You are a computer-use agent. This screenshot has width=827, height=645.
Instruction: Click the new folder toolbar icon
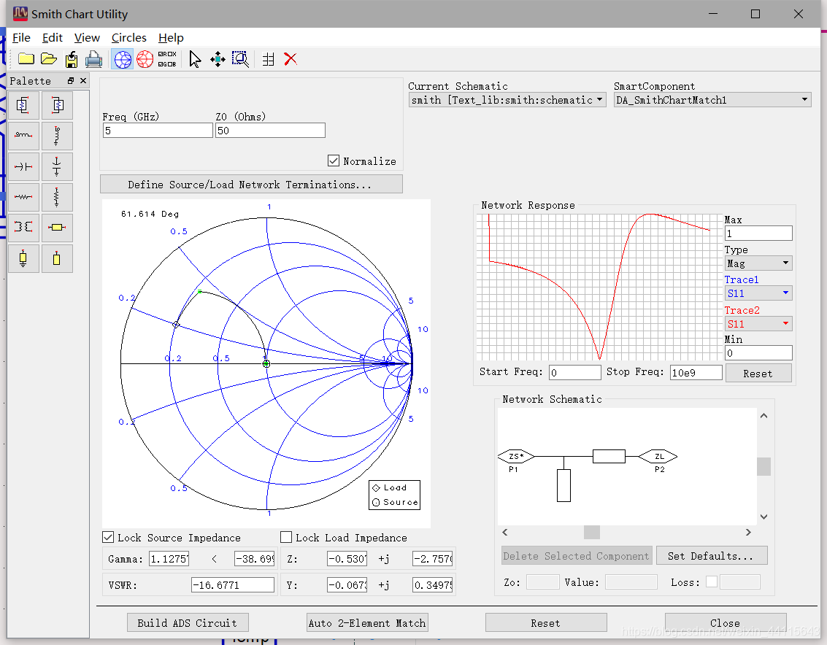click(26, 59)
